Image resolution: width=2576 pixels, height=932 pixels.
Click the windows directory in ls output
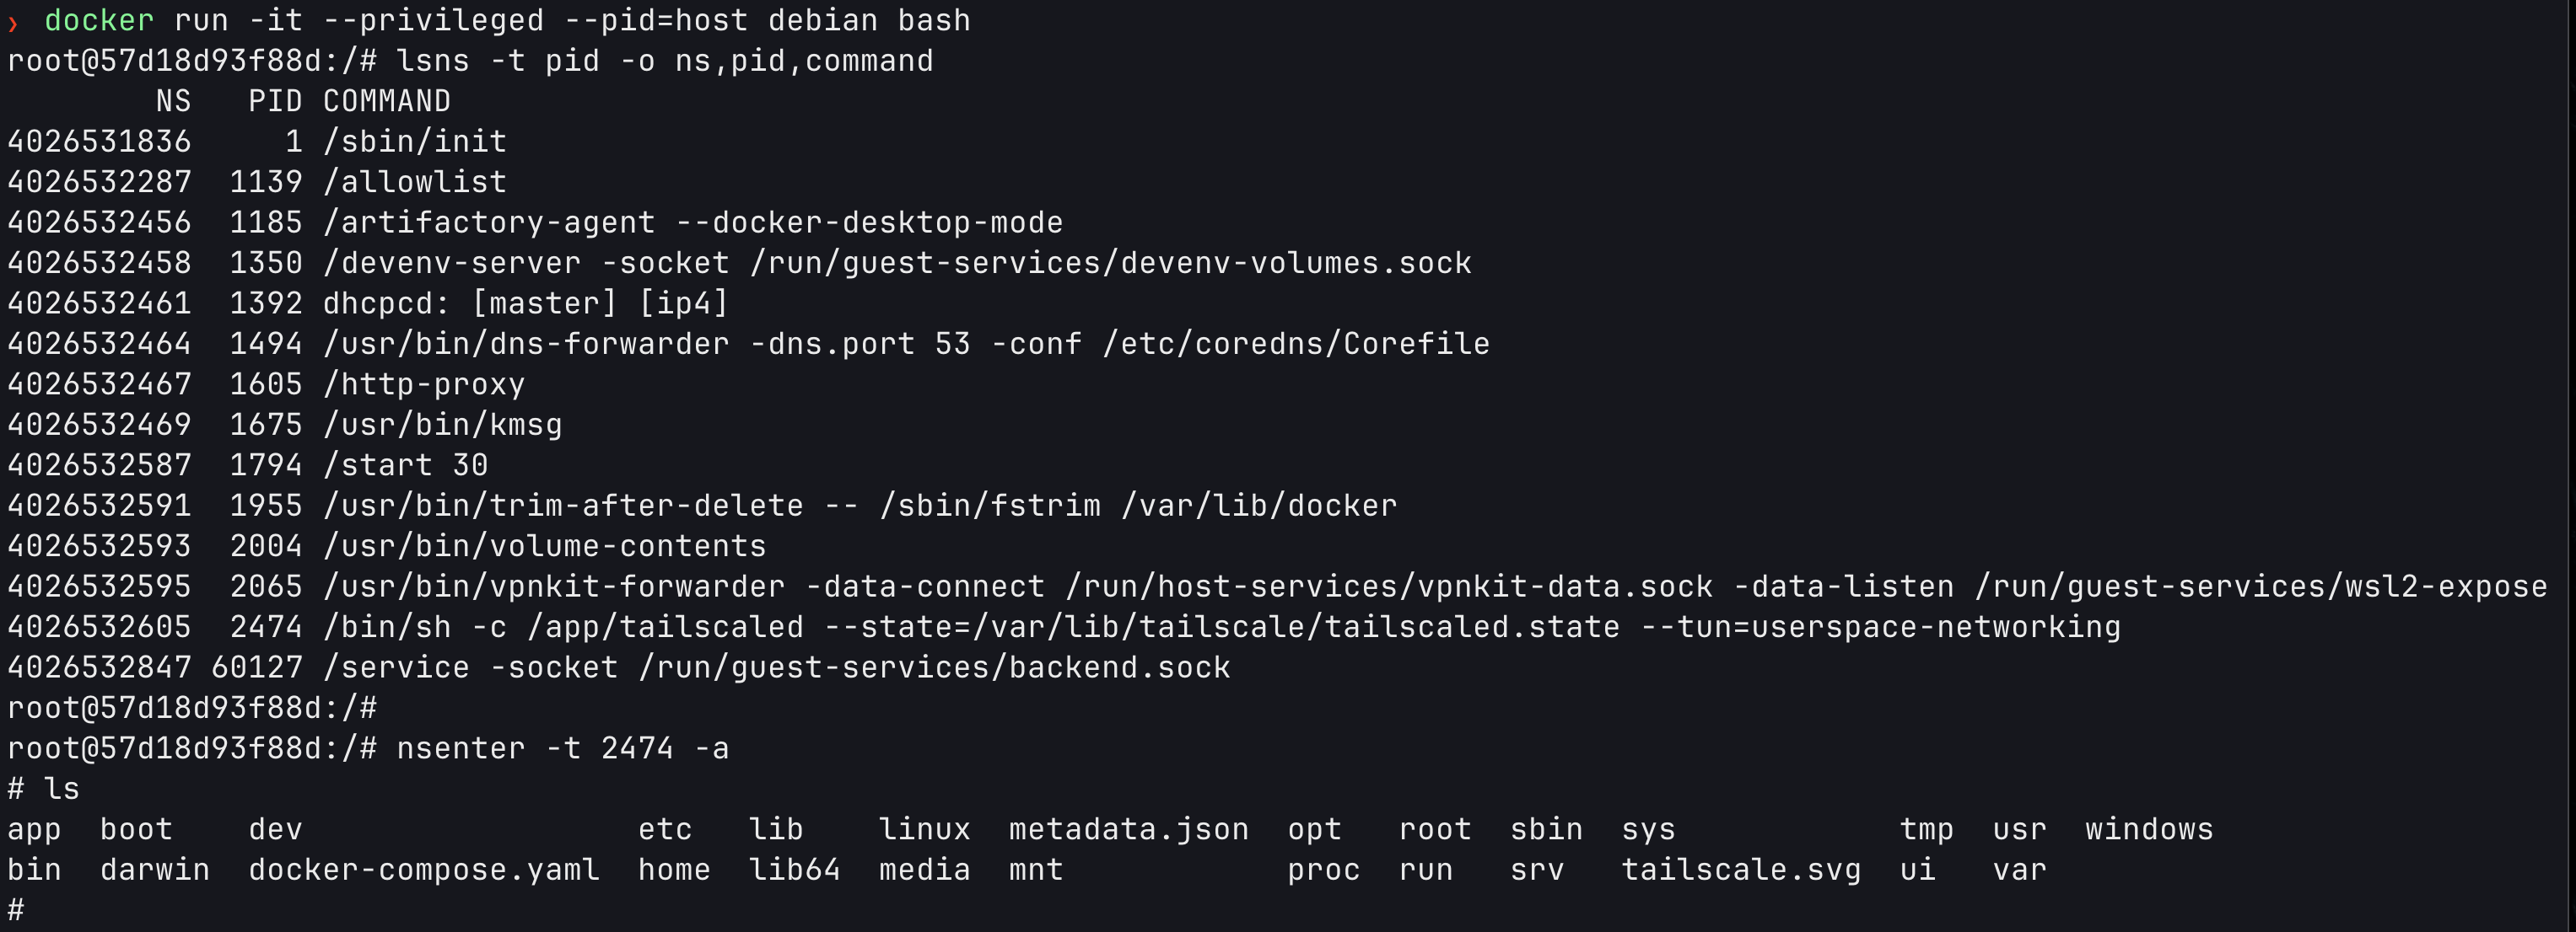point(2149,829)
